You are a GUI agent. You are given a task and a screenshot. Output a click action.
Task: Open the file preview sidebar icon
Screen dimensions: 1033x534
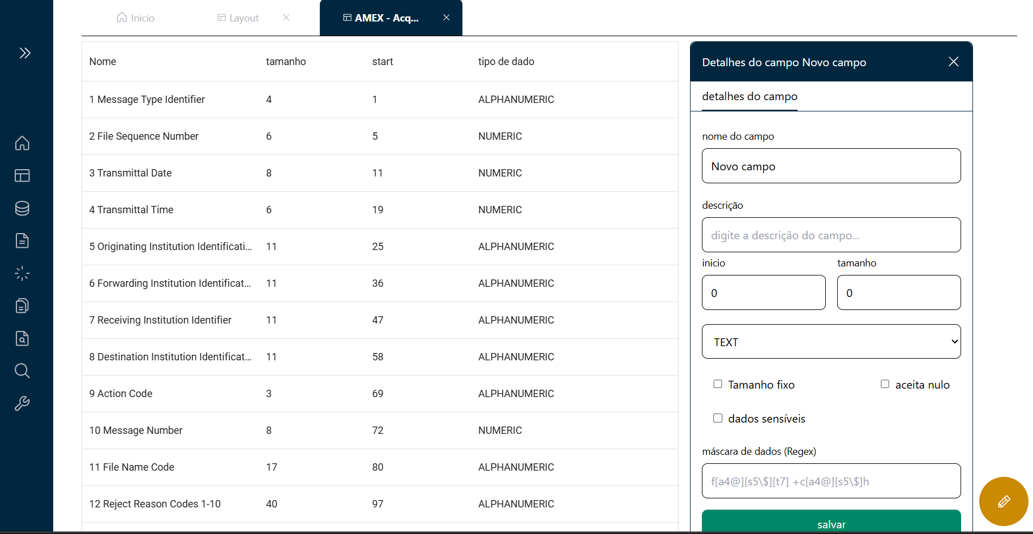22,338
